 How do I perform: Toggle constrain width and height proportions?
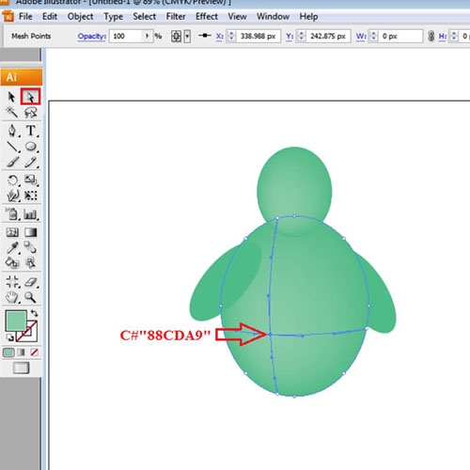click(431, 36)
